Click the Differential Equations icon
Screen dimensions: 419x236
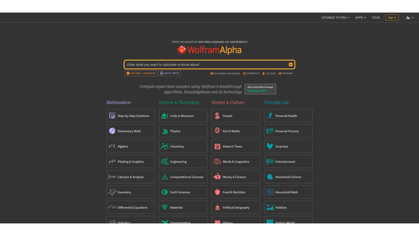tap(112, 207)
